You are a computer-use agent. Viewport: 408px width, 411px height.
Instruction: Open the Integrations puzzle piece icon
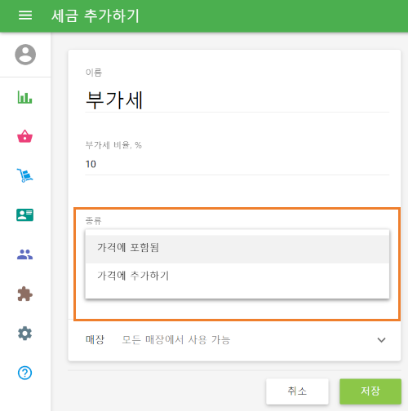click(24, 294)
